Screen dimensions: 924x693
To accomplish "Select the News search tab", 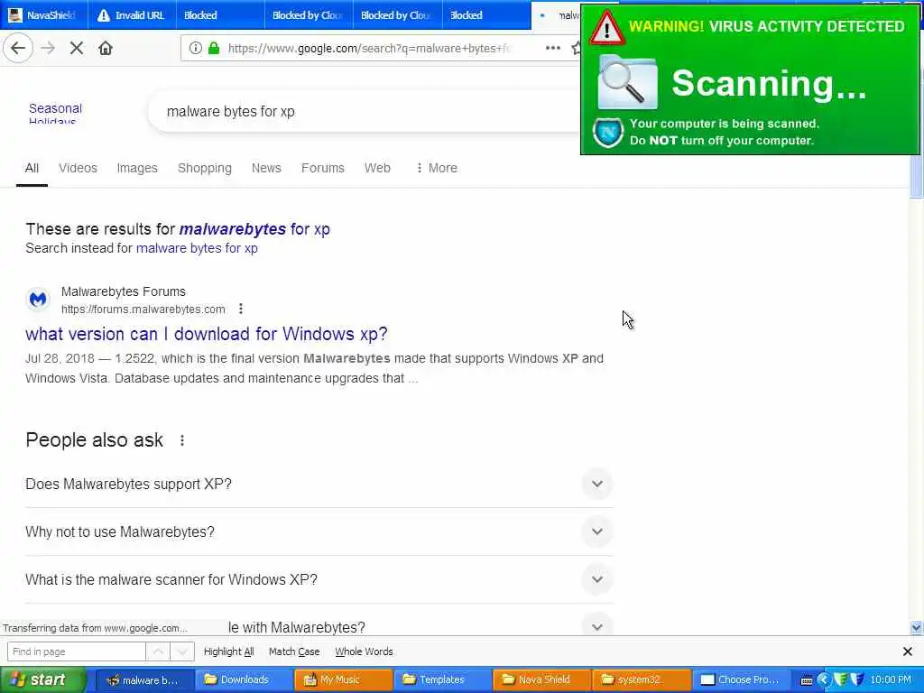I will (x=266, y=168).
